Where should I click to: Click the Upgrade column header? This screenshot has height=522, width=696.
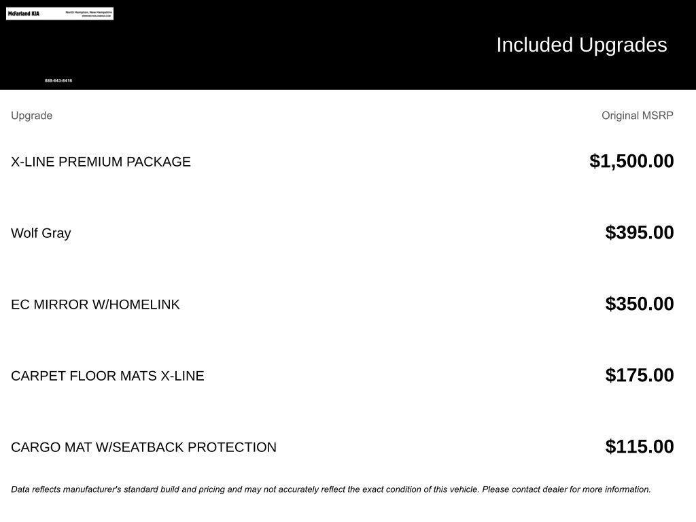(31, 116)
